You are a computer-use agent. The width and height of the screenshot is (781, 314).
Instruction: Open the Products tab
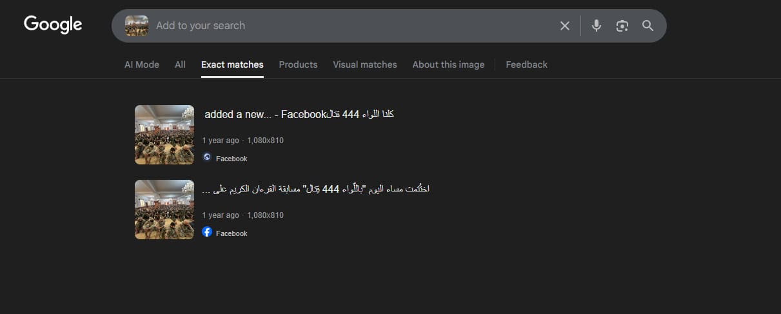(x=298, y=64)
